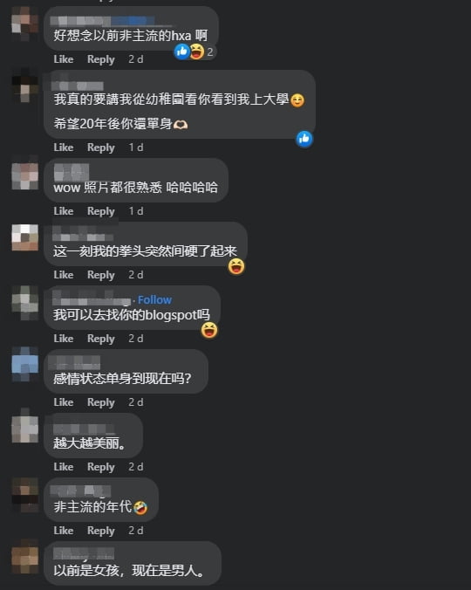Screen dimensions: 471x590
Task: Click the laughing reaction emoji on the hxa comment
Action: tap(196, 51)
